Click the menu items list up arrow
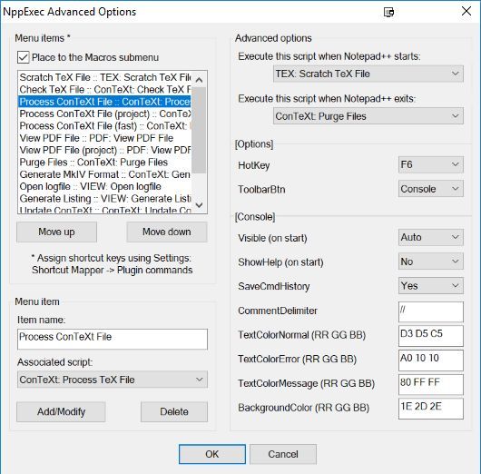Viewport: 481px width, 474px height. [199, 80]
